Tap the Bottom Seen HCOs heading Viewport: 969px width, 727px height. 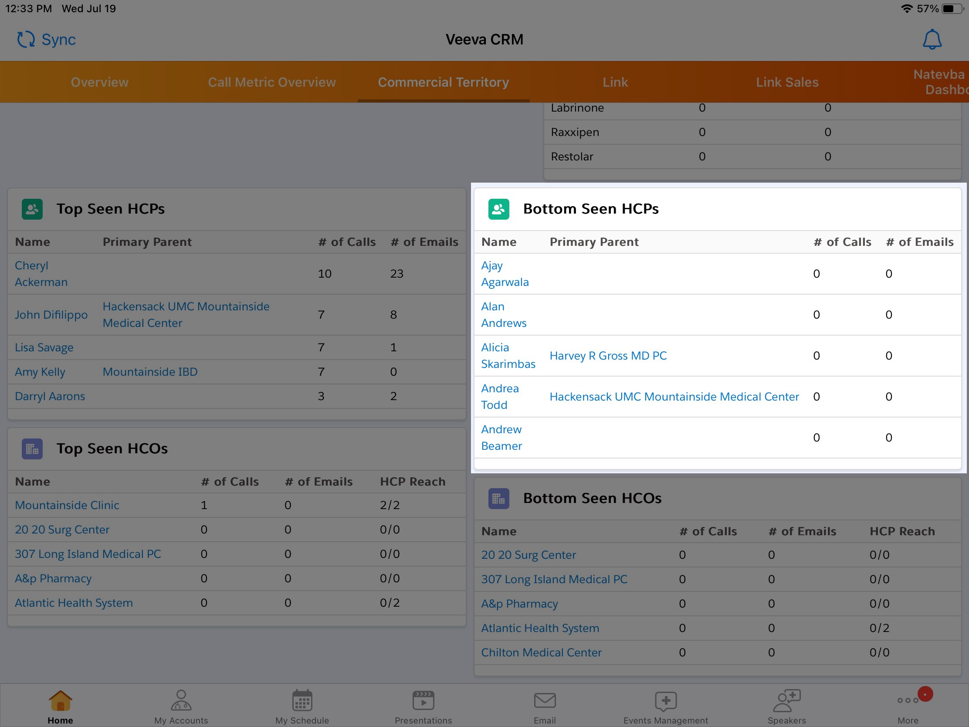pyautogui.click(x=592, y=498)
